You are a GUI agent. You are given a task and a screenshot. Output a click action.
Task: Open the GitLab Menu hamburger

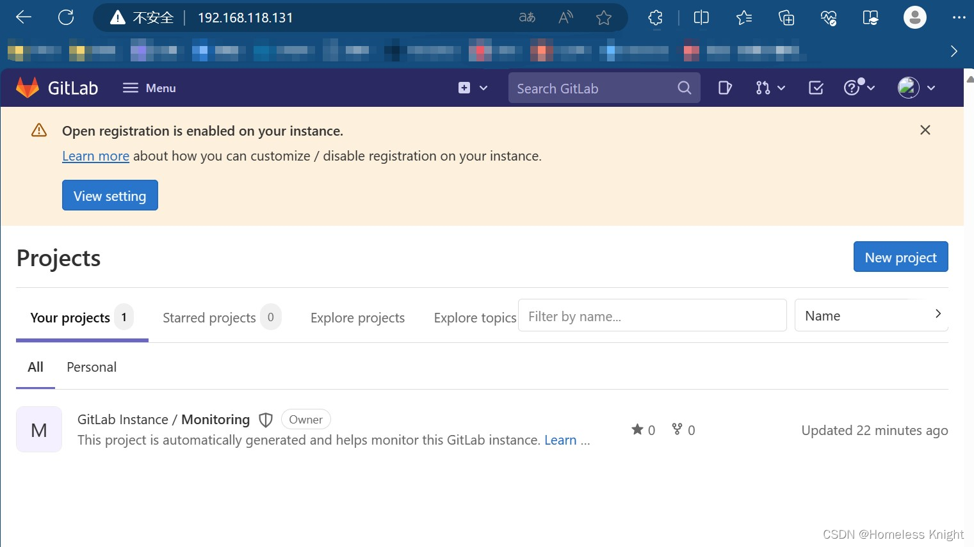point(149,88)
